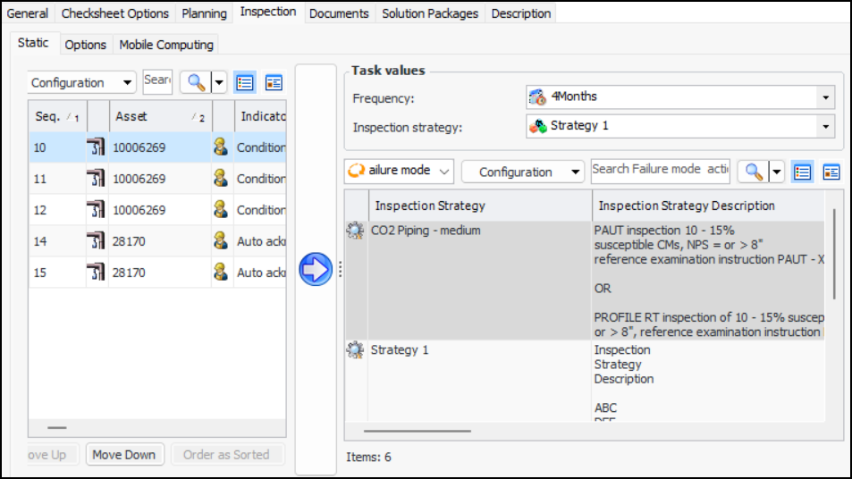The height and width of the screenshot is (479, 852).
Task: Click the worker icon in Seq. 14 row
Action: pyautogui.click(x=221, y=241)
